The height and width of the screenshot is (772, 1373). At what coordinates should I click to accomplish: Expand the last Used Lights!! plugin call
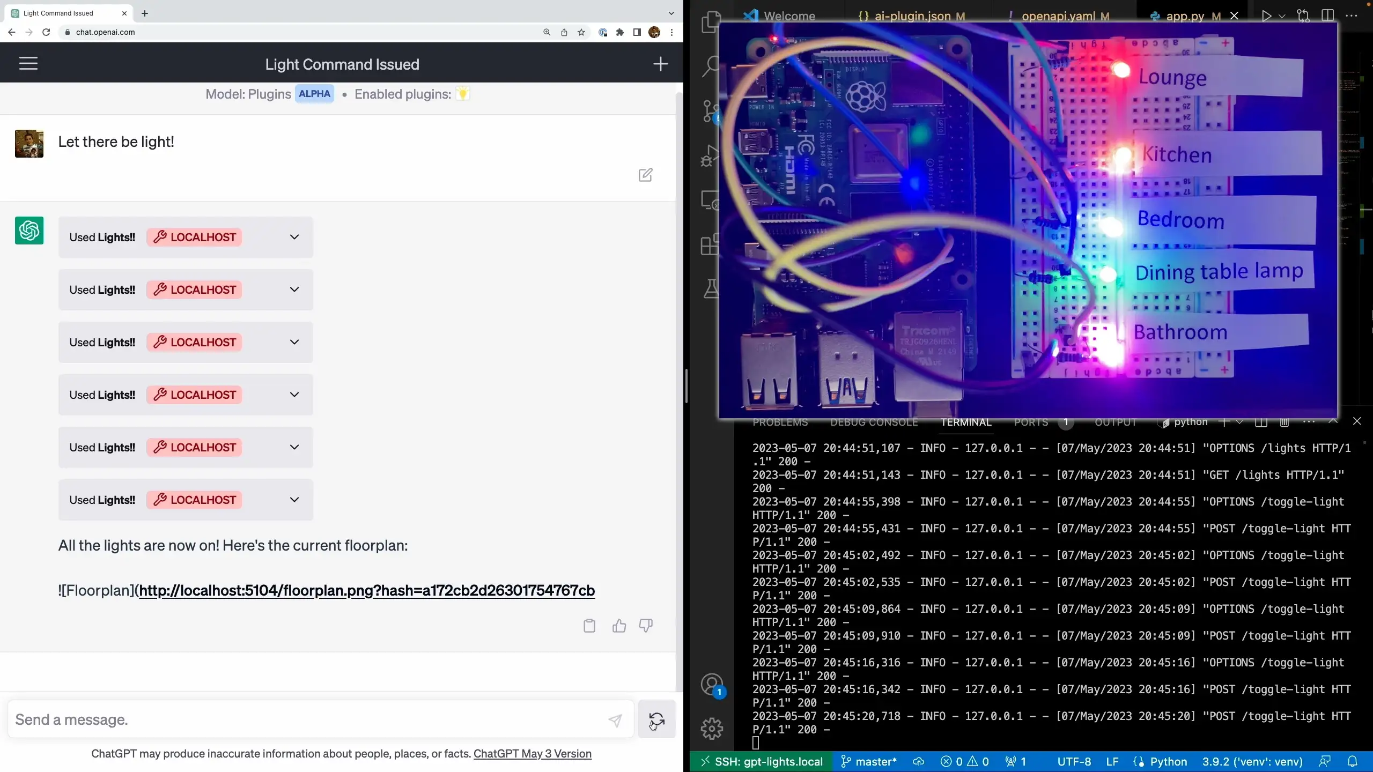pyautogui.click(x=294, y=500)
